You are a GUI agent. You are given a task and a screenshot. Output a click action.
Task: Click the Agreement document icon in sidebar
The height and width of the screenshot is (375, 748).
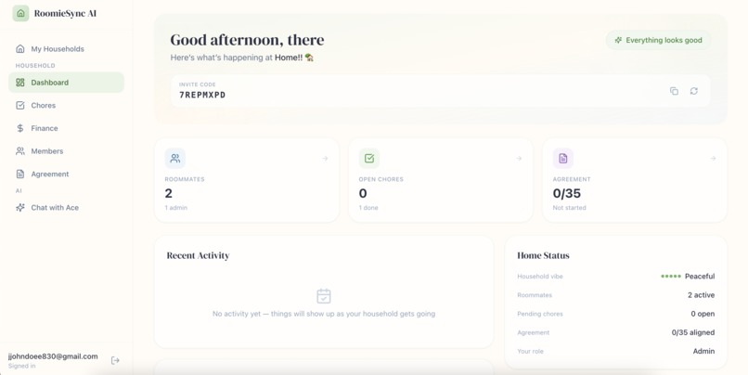(x=20, y=175)
